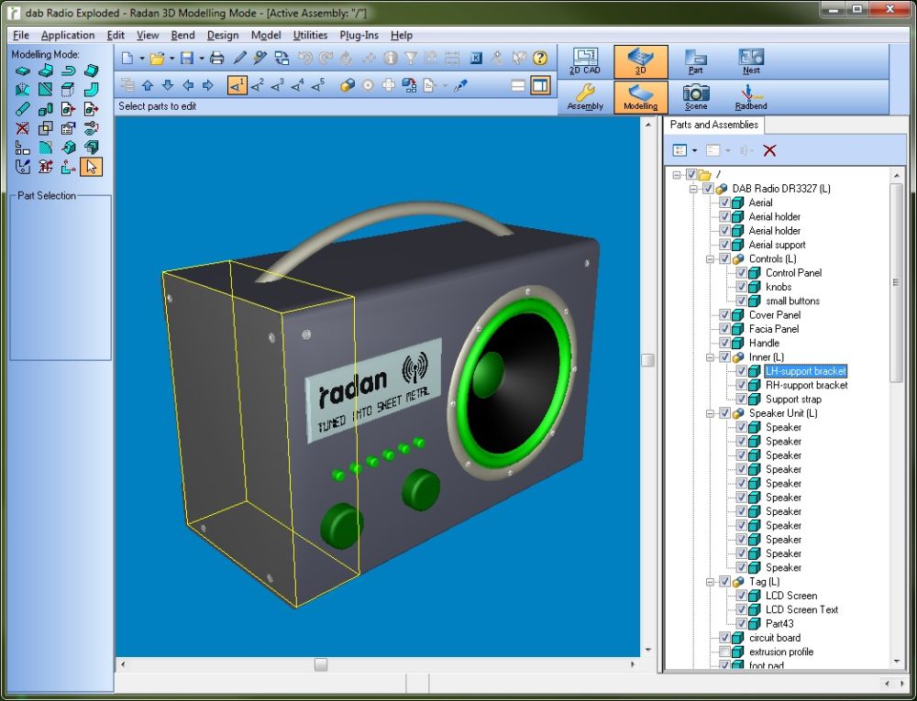This screenshot has width=917, height=701.
Task: Switch to Scene mode
Action: pyautogui.click(x=696, y=97)
